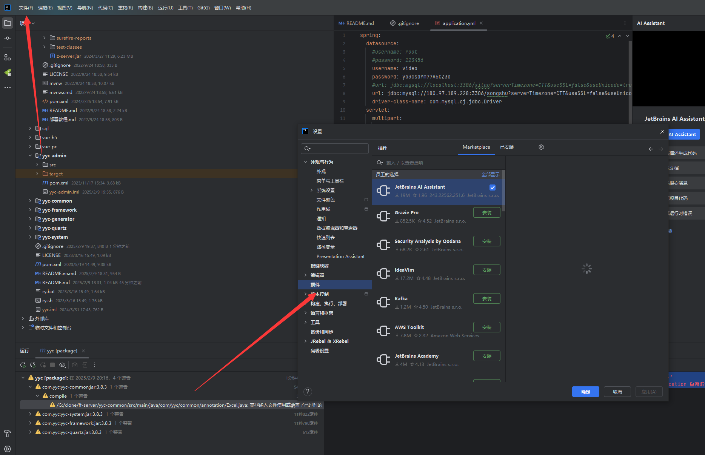Launch the JRebel rocket icon
The height and width of the screenshot is (455, 705).
(x=8, y=73)
